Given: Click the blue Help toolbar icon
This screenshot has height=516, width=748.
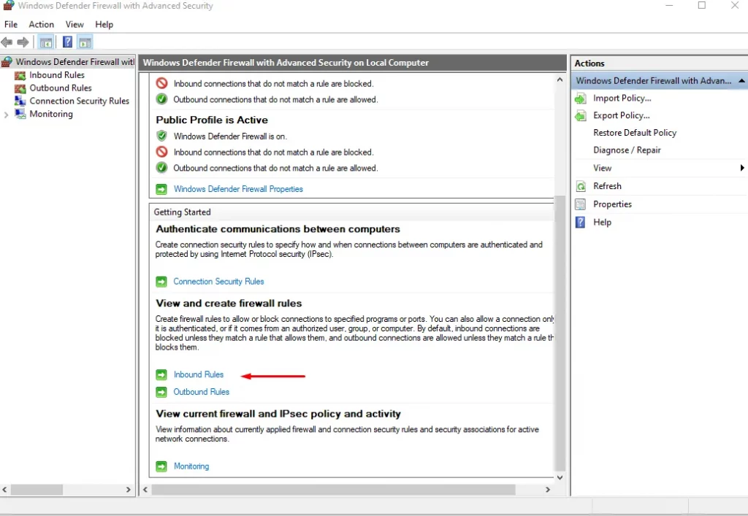Looking at the screenshot, I should pyautogui.click(x=68, y=42).
